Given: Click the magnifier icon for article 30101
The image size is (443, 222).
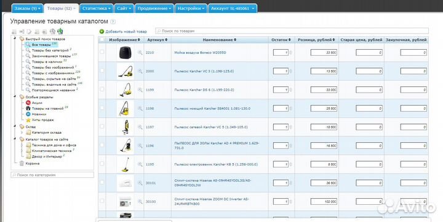Looking at the screenshot, I should [140, 183].
